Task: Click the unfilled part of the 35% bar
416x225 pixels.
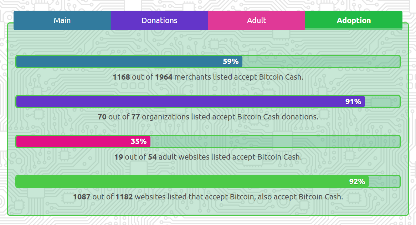Action: point(275,141)
